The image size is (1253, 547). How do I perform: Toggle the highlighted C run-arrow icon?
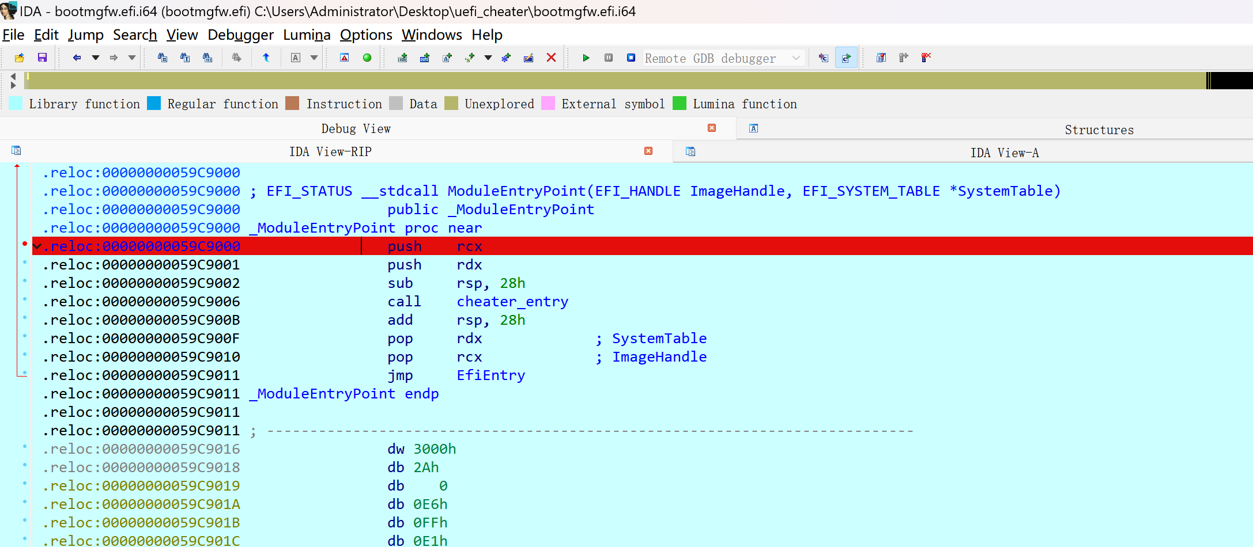846,58
